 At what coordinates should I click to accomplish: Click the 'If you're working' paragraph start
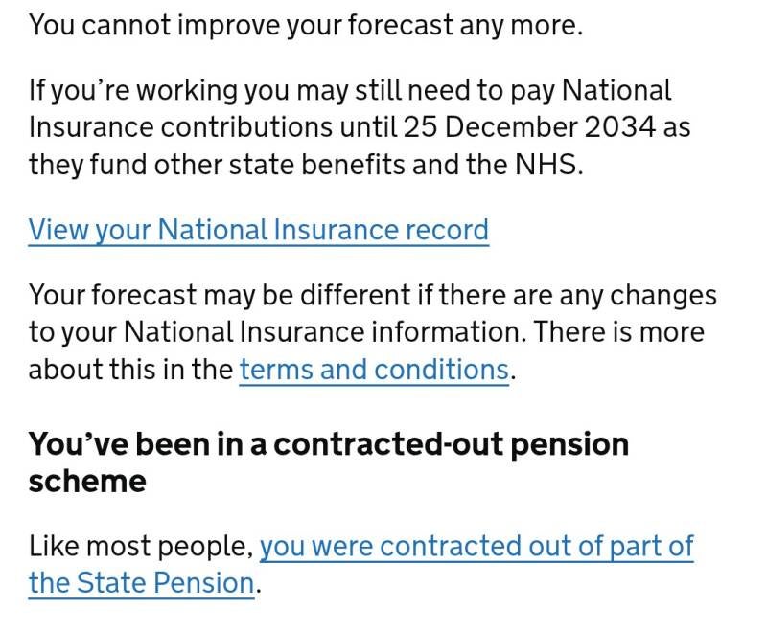click(x=132, y=91)
